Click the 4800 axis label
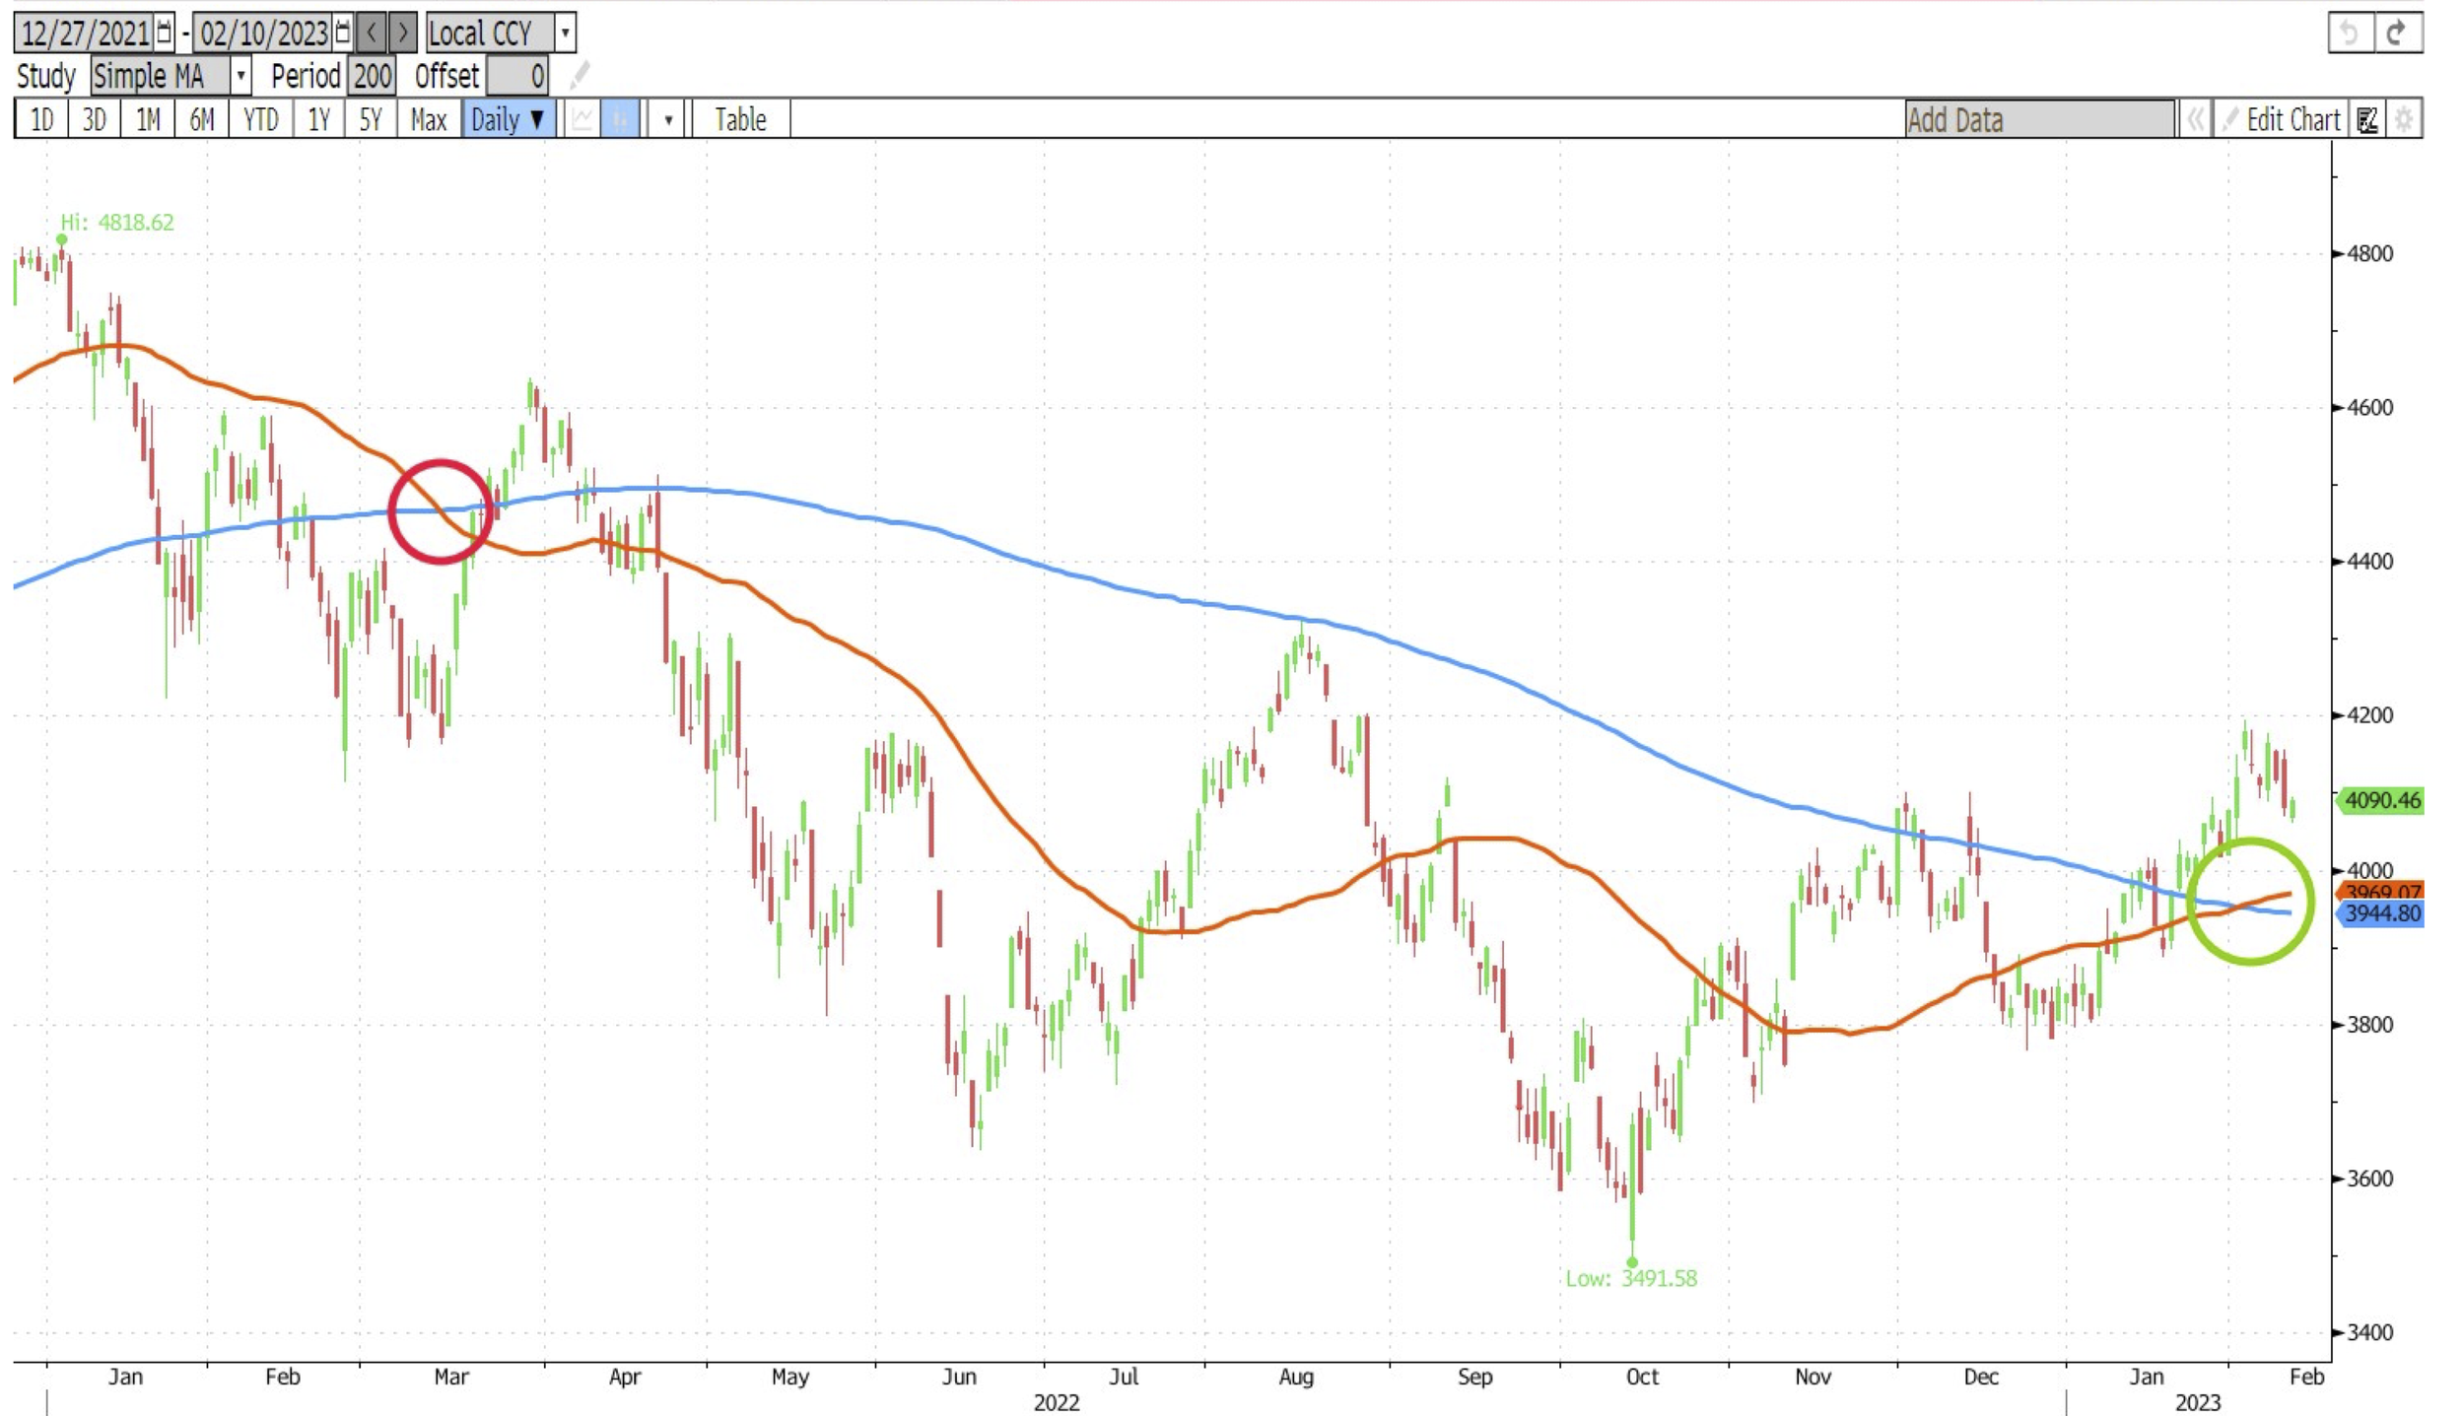 2369,253
